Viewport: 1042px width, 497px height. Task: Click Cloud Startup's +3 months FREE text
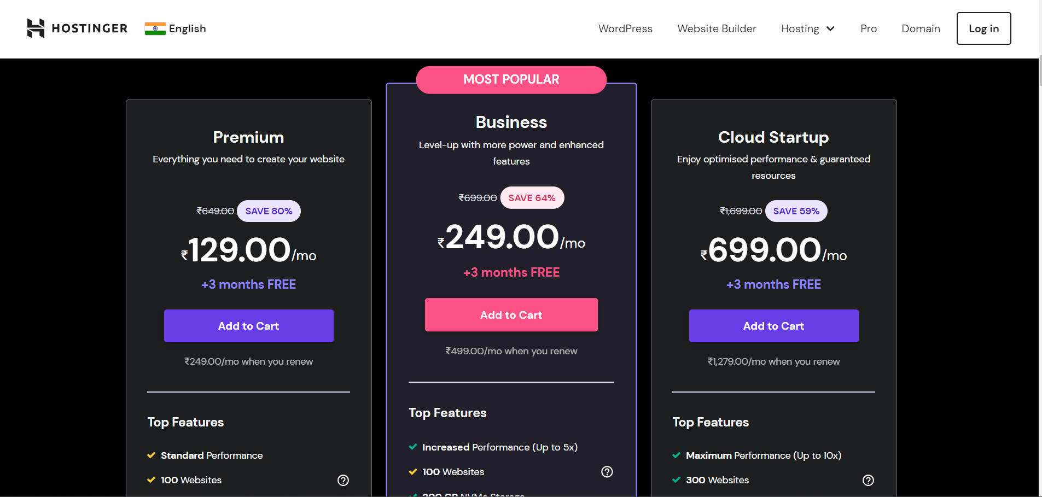773,284
